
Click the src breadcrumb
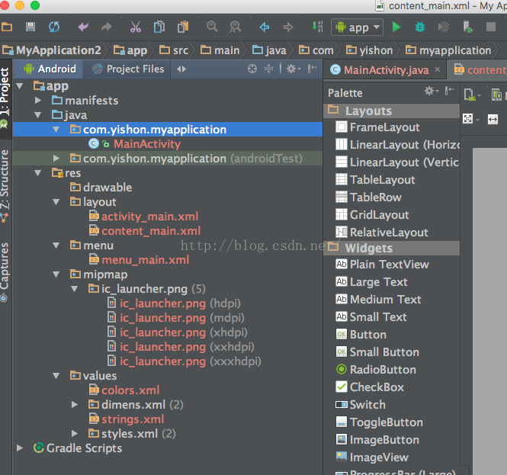174,50
